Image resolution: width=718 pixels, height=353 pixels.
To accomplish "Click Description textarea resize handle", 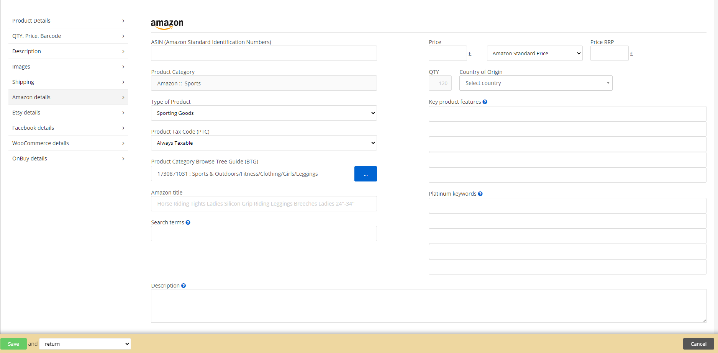I will click(x=704, y=320).
